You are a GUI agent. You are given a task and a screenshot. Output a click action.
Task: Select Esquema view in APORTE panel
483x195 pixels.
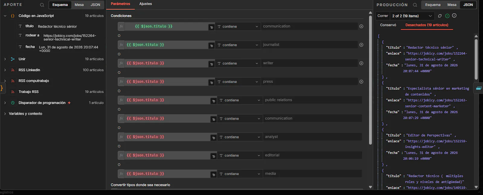click(60, 5)
